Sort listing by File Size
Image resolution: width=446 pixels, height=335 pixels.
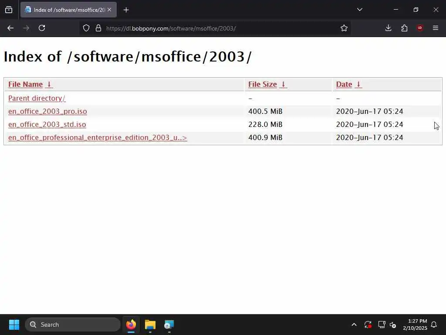click(263, 84)
